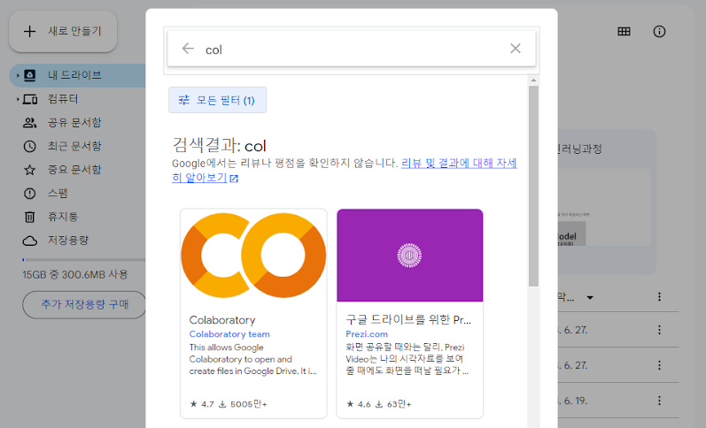Screen dimensions: 706x428
Task: Click the 검색결과: col heading
Action: [x=220, y=145]
